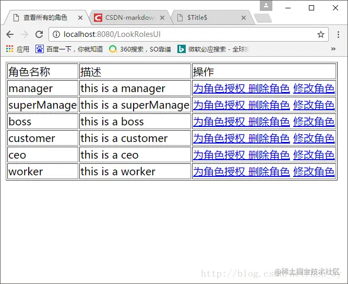Viewport: 348px width, 284px height.
Task: Open the Chrome three-dot menu
Action: pos(338,34)
